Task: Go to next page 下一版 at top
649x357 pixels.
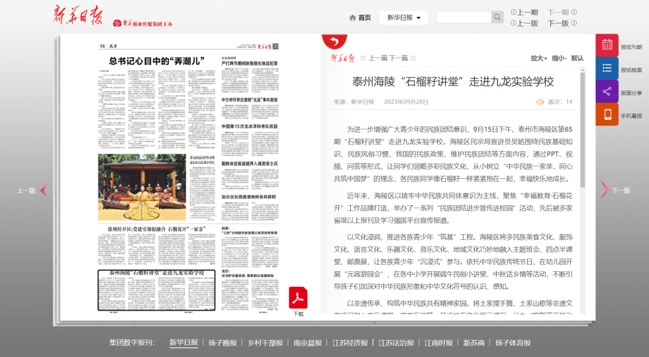Action: click(x=562, y=23)
